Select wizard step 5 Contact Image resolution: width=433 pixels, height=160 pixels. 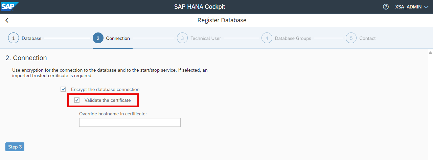[361, 38]
